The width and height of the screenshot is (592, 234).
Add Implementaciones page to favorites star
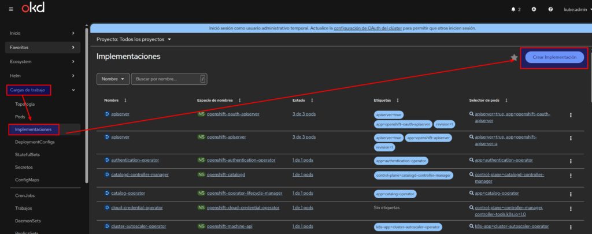(x=514, y=57)
